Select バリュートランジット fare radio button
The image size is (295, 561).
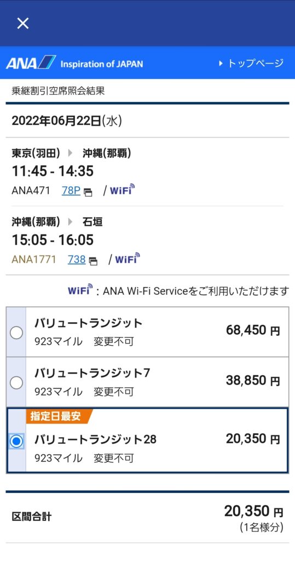coord(16,333)
